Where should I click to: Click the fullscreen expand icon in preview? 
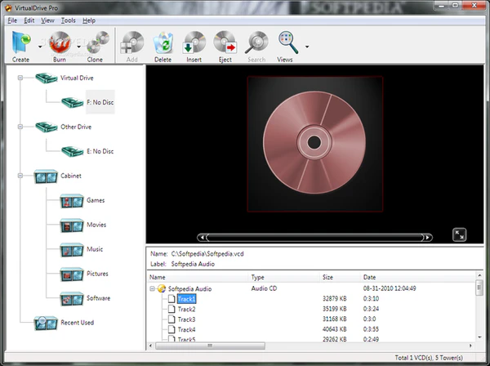tap(460, 234)
